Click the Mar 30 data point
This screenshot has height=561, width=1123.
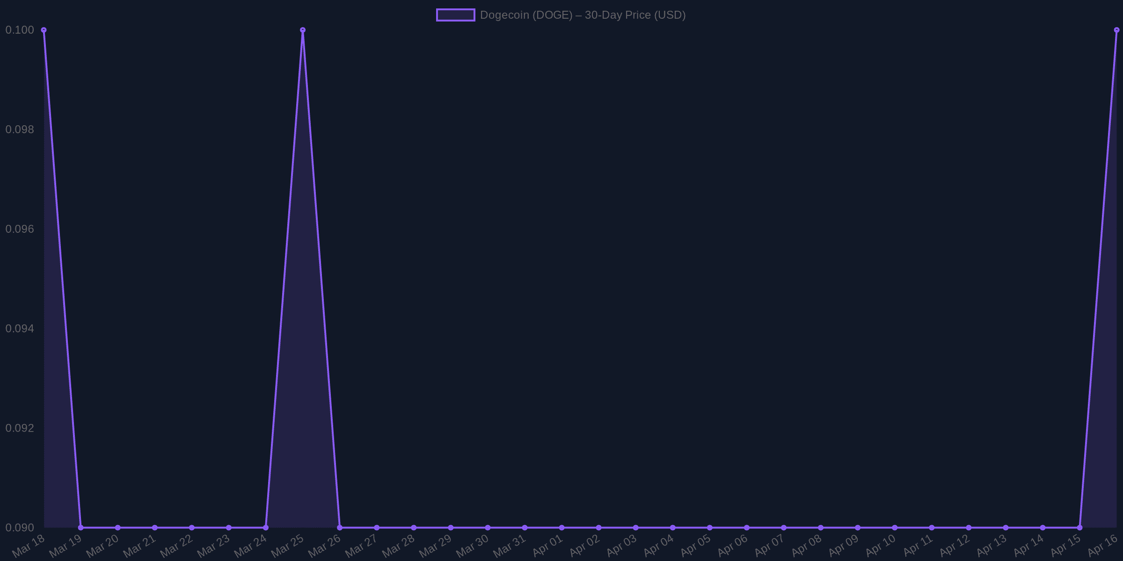488,527
